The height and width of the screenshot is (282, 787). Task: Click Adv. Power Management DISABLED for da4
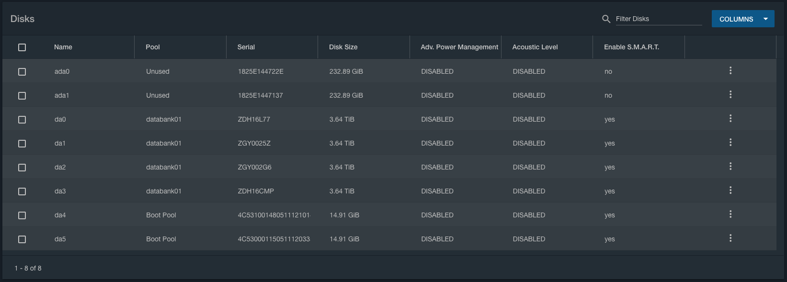437,215
